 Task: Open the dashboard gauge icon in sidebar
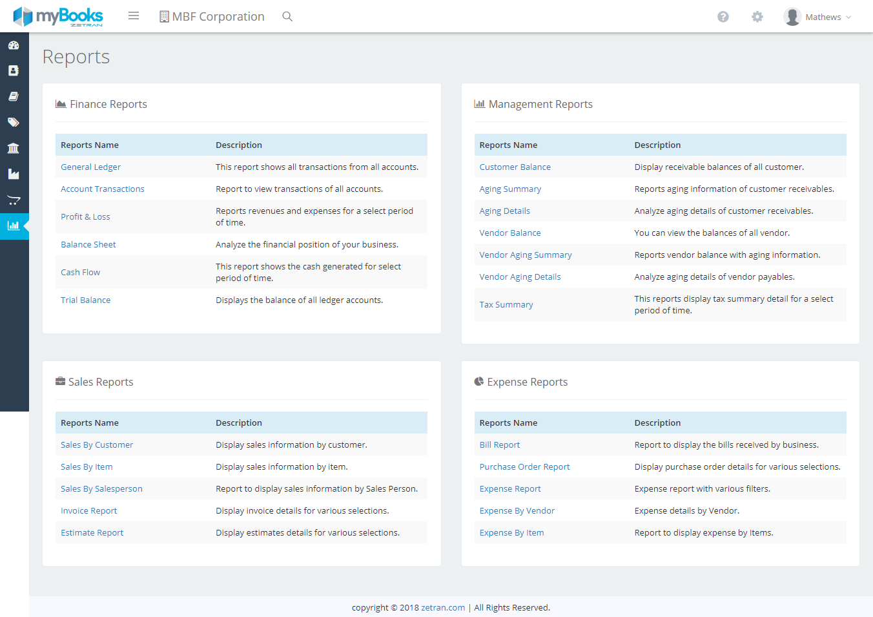(x=14, y=45)
